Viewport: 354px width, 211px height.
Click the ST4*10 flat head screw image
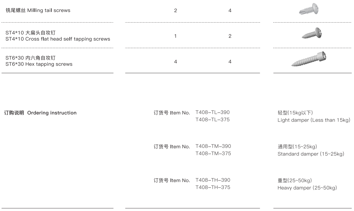click(312, 33)
